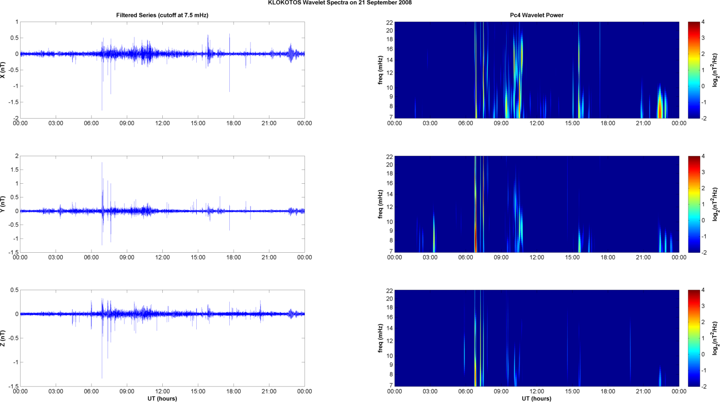Click the freq (mHz) label of top spectrogram
This screenshot has width=720, height=402.
[x=380, y=70]
